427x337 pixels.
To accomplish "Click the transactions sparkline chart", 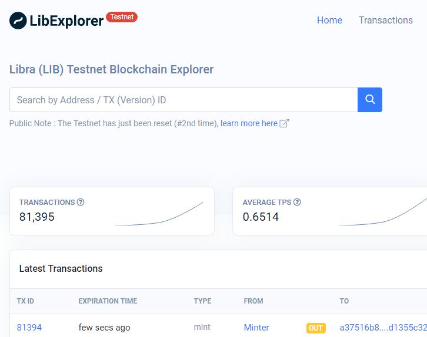I will [159, 214].
